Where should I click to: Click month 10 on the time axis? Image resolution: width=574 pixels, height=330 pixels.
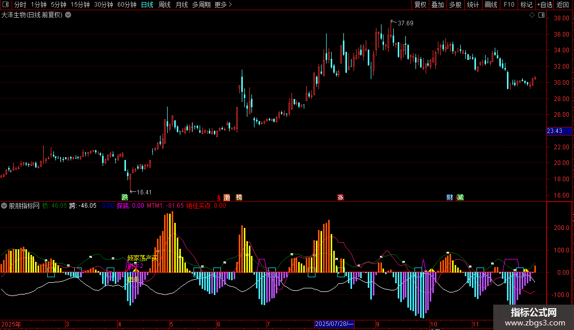pyautogui.click(x=433, y=324)
